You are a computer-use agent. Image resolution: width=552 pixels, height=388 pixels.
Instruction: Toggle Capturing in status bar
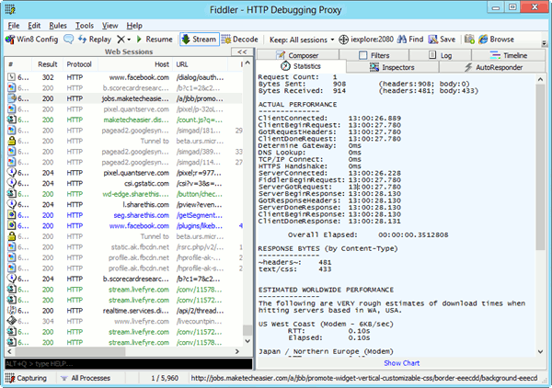pyautogui.click(x=26, y=378)
